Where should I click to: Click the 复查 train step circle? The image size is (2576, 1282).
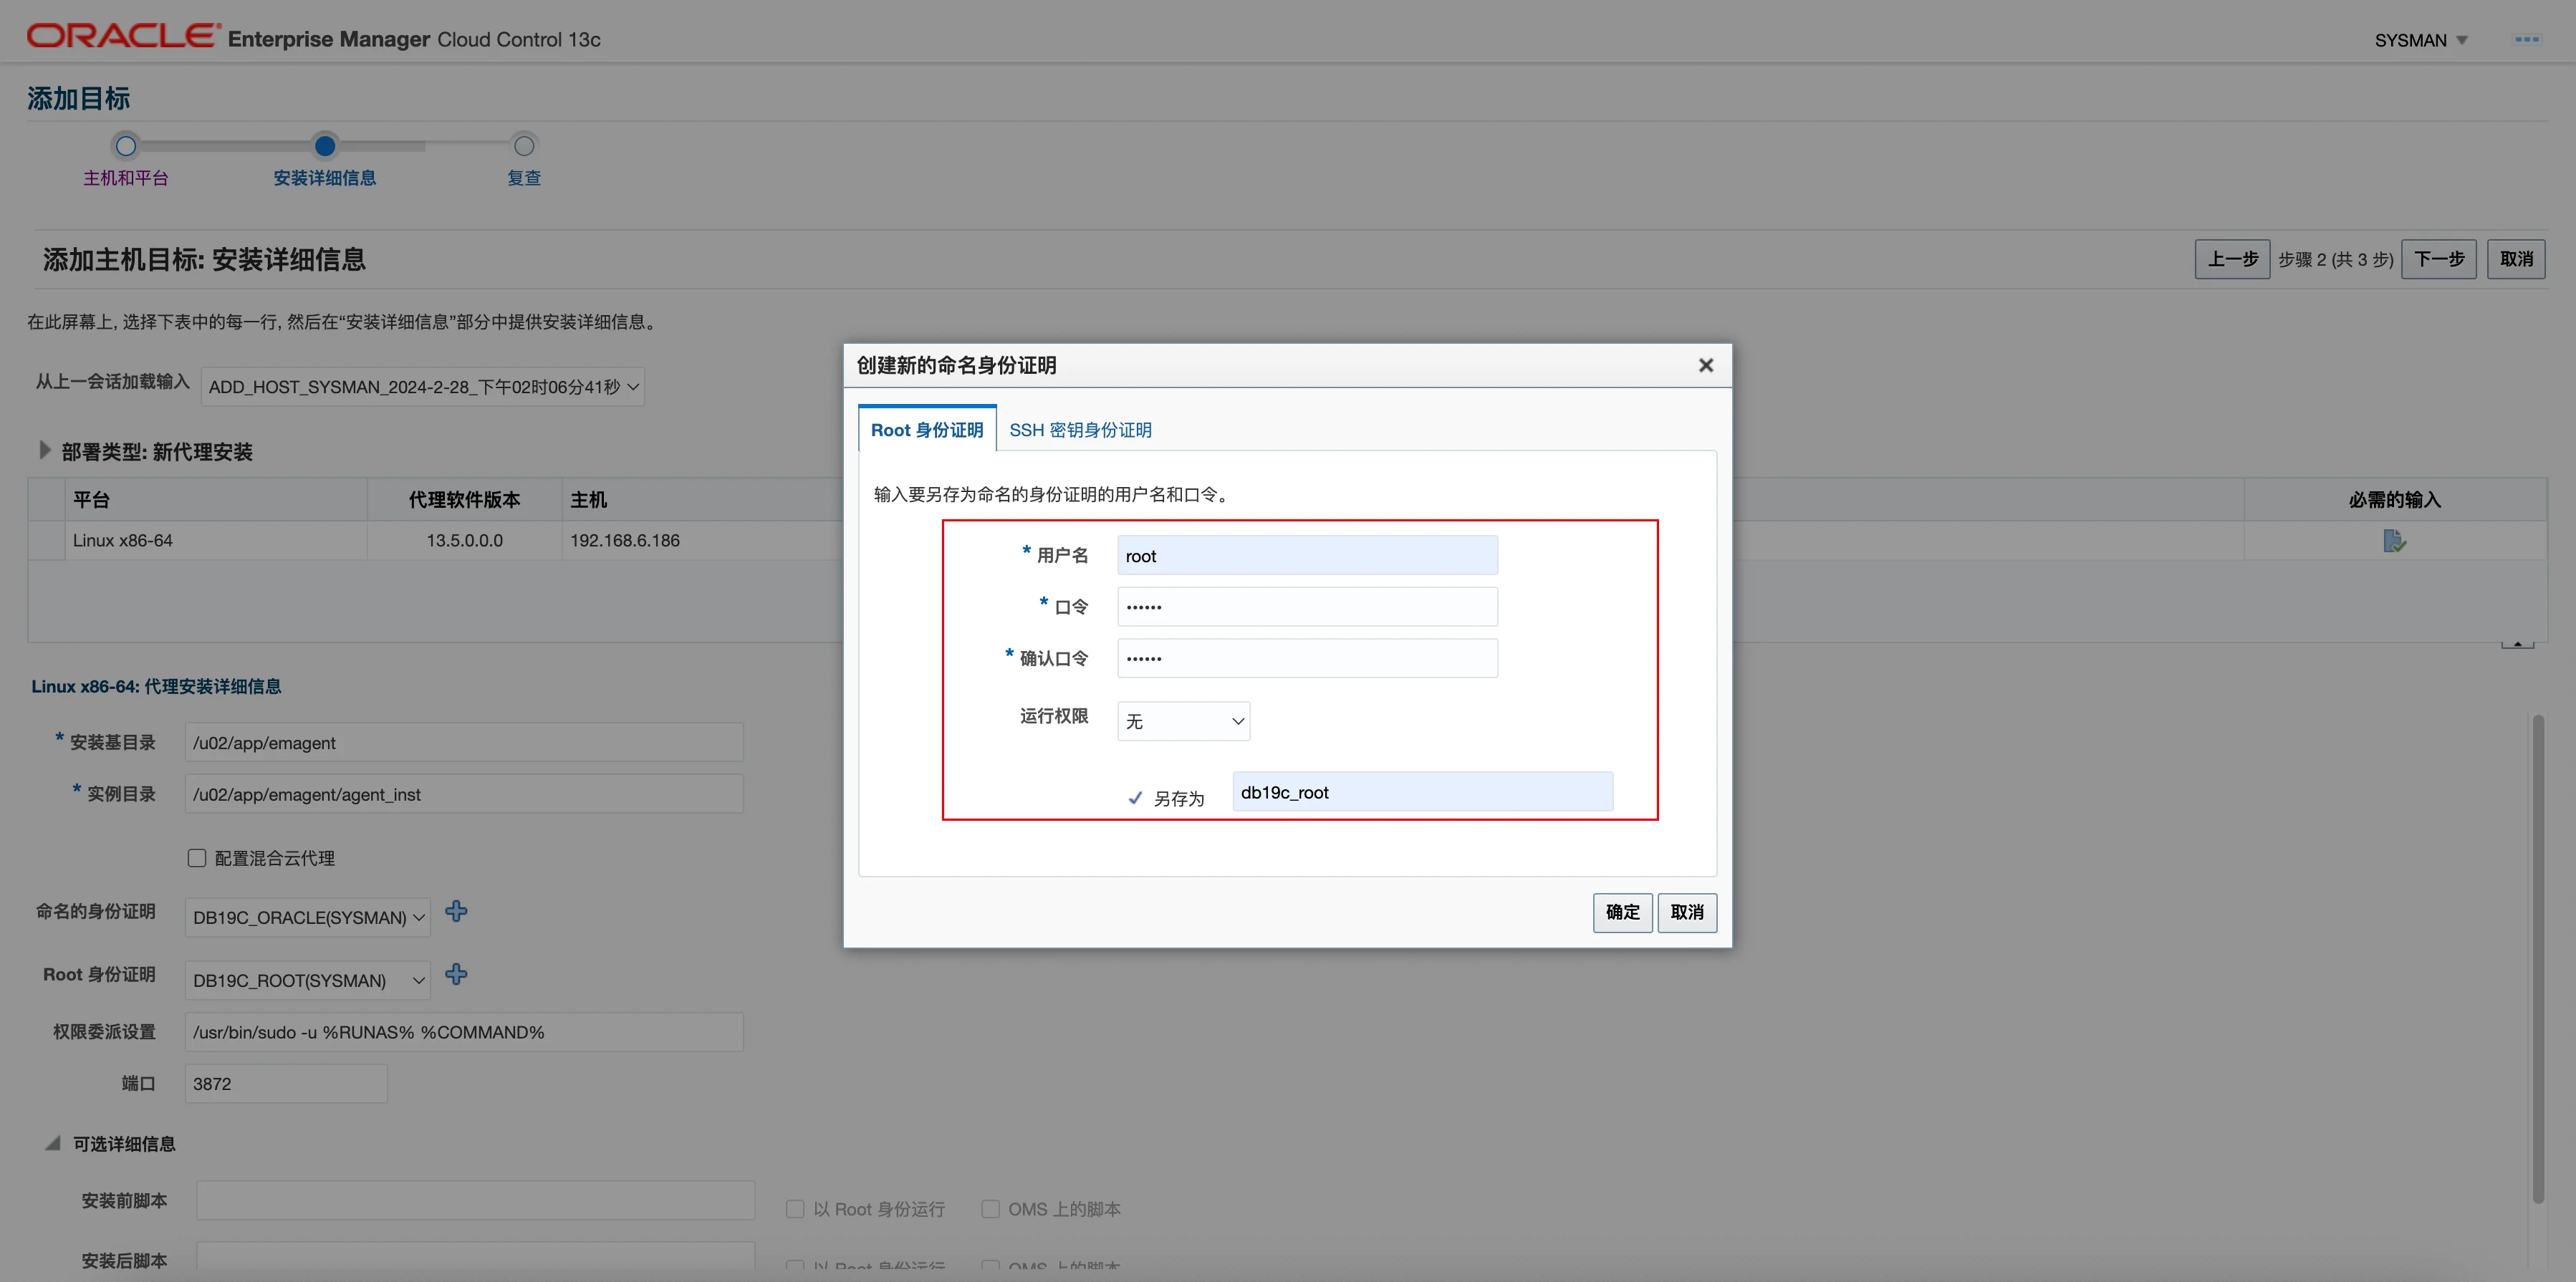[523, 146]
